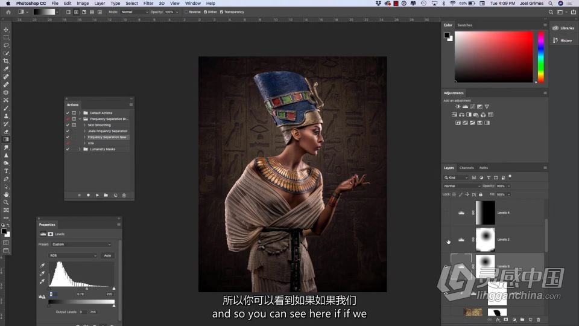Open the Apple menu
This screenshot has width=579, height=326.
(8, 4)
